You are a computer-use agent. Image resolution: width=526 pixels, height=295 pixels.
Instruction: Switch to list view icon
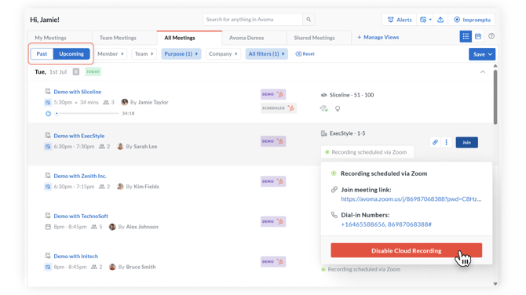[466, 37]
